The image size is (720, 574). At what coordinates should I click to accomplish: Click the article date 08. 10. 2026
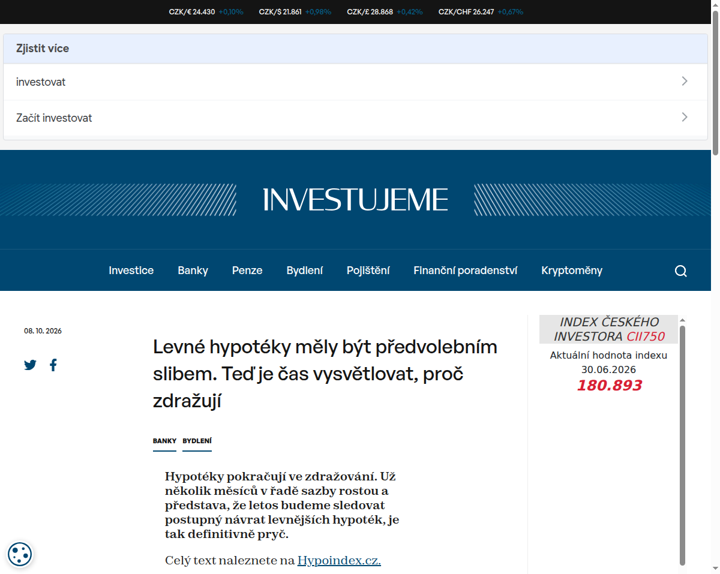pyautogui.click(x=43, y=331)
